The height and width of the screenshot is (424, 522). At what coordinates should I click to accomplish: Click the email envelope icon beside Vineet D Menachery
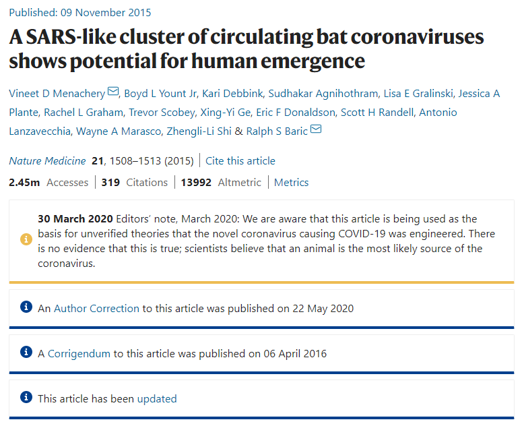113,91
